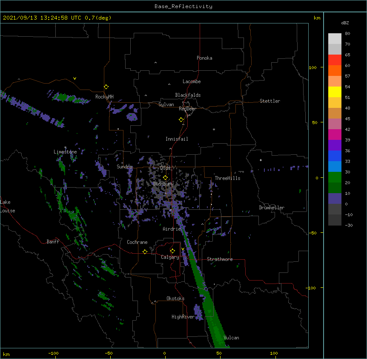Click the white asterisk marker east of Innisfail
Screen dimensions: 367x359
(x=214, y=130)
